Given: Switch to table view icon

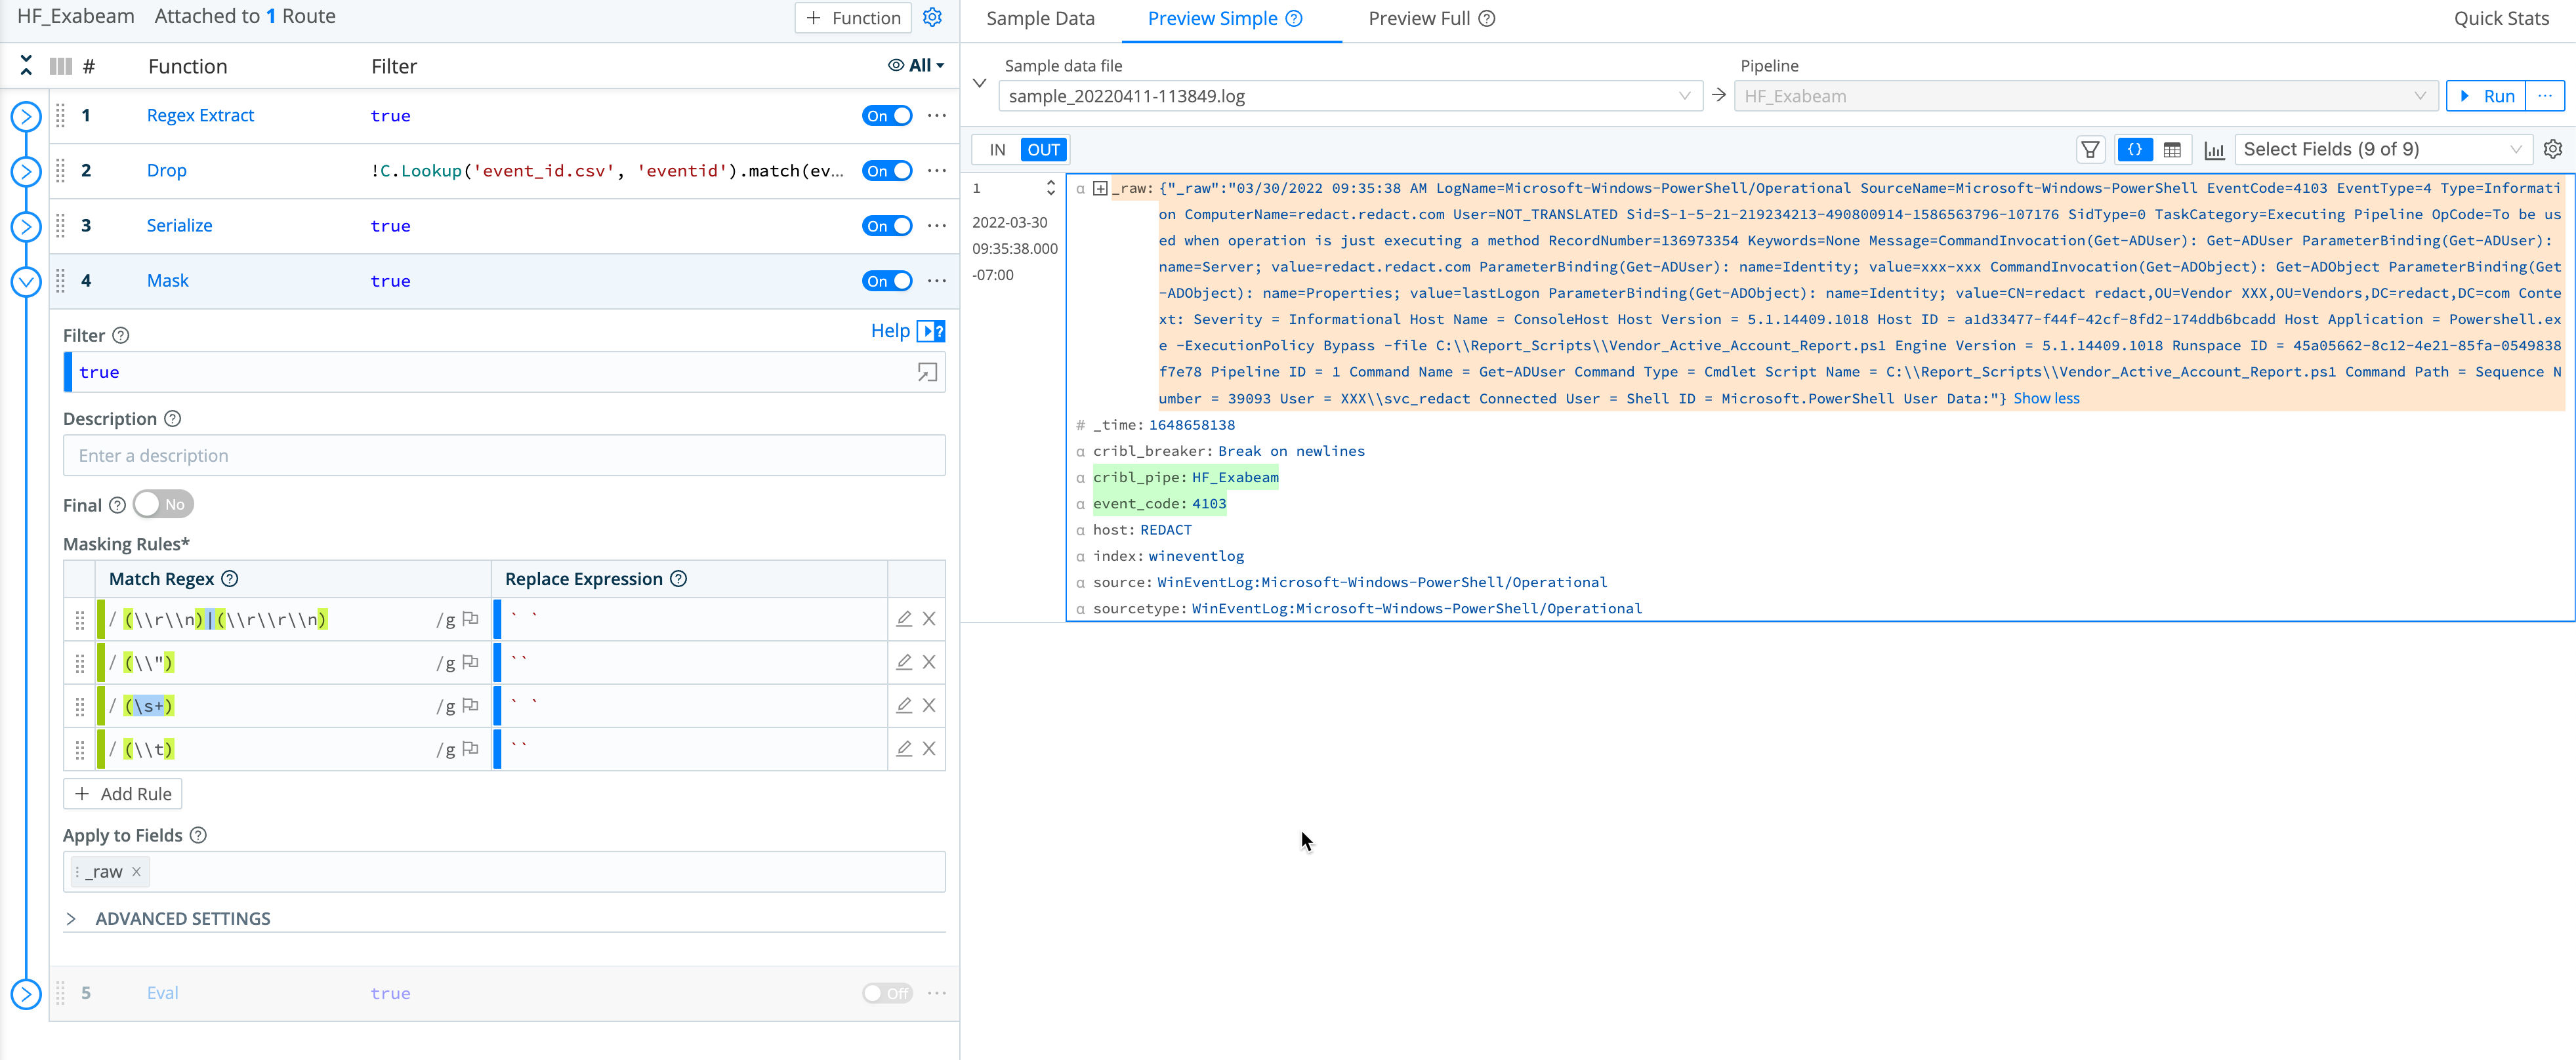Looking at the screenshot, I should tap(2172, 150).
